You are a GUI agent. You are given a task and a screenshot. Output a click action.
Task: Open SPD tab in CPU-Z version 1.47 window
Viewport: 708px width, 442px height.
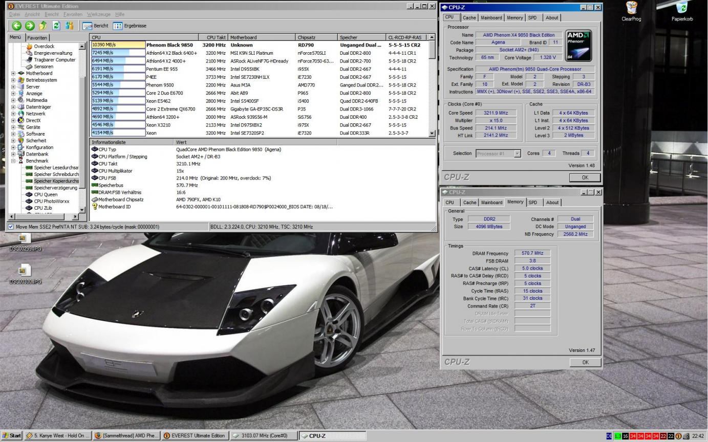pyautogui.click(x=533, y=203)
